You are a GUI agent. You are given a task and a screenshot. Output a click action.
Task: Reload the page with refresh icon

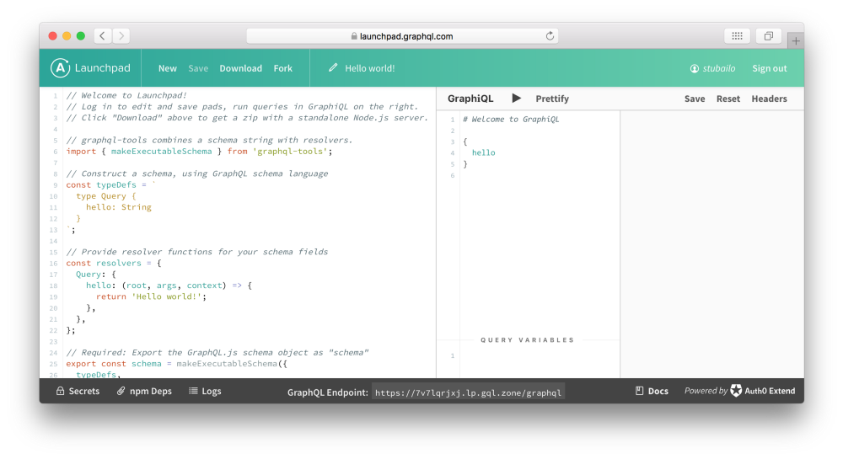pyautogui.click(x=550, y=36)
